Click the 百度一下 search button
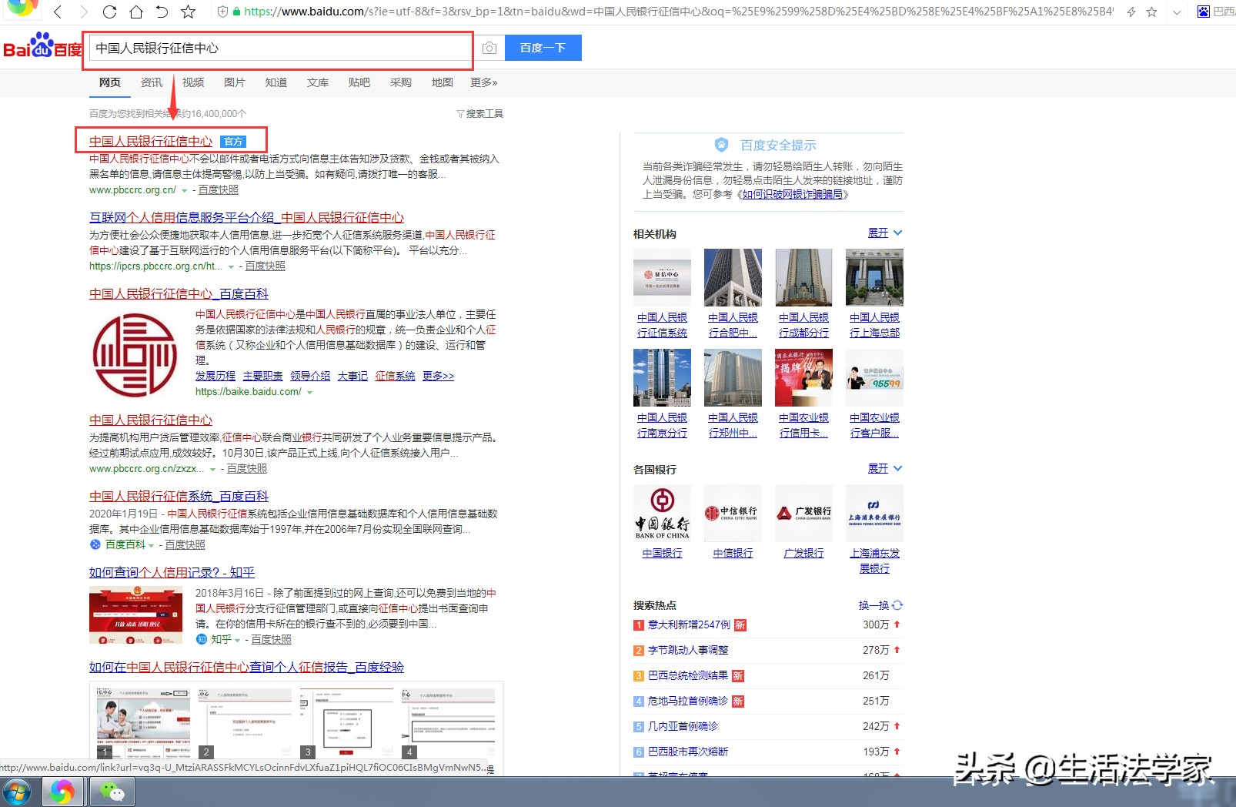1236x807 pixels. pos(543,48)
